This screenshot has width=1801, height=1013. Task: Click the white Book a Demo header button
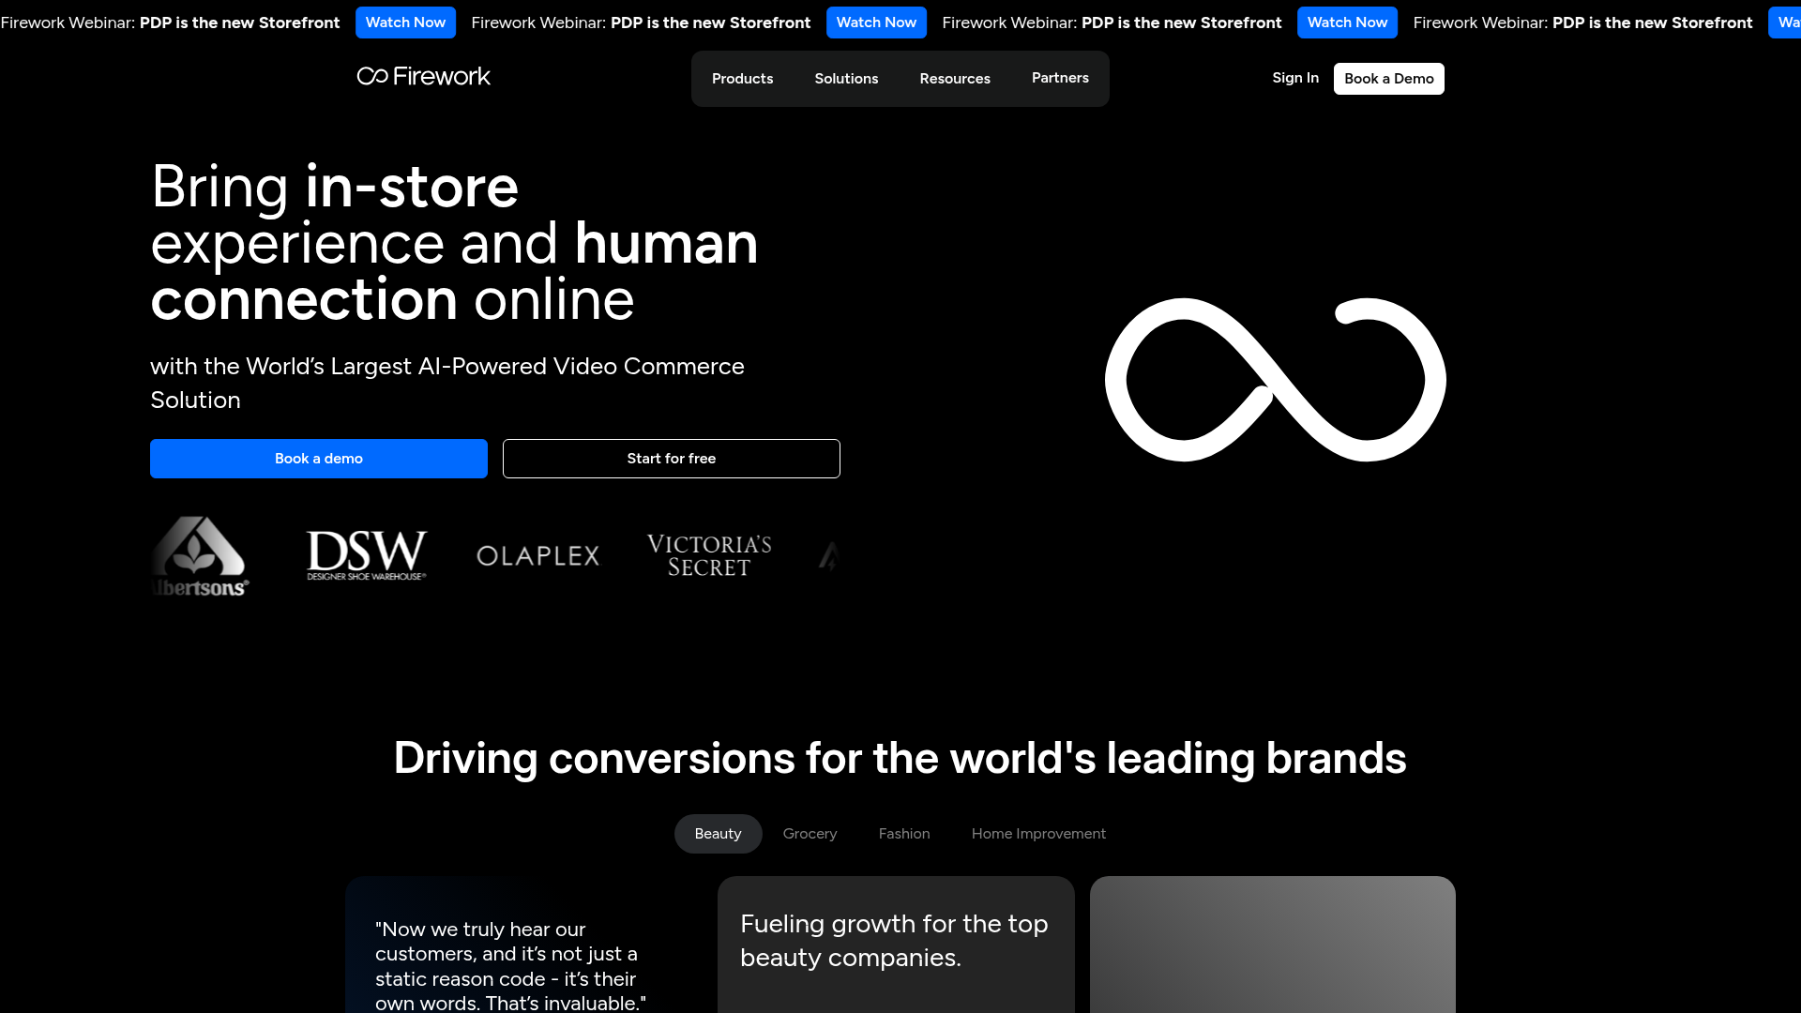point(1388,79)
